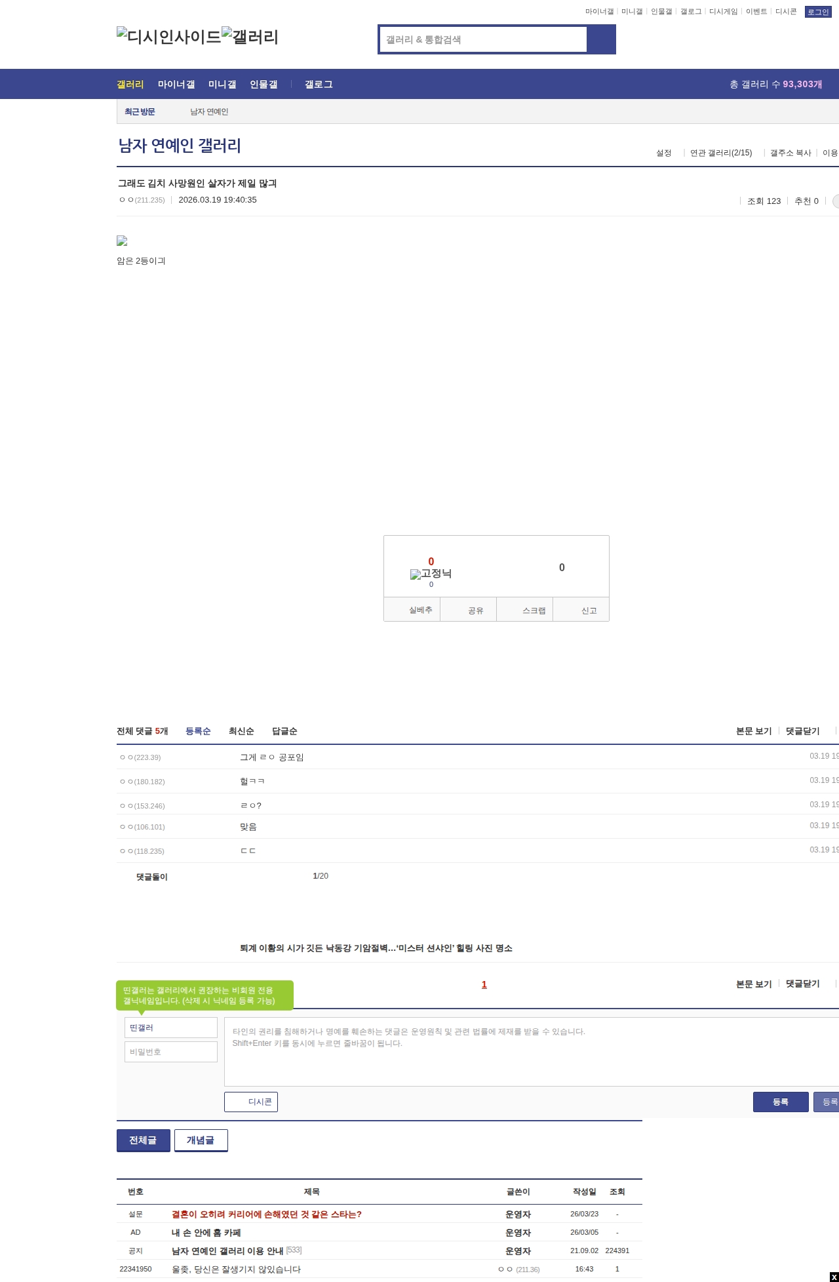This screenshot has height=1282, width=839.
Task: Click the post author ㅇㅇ(211.235)
Action: coord(142,200)
